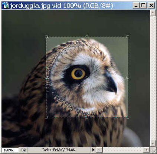Click the horizontal scrollbar left arrow

(x=99, y=150)
